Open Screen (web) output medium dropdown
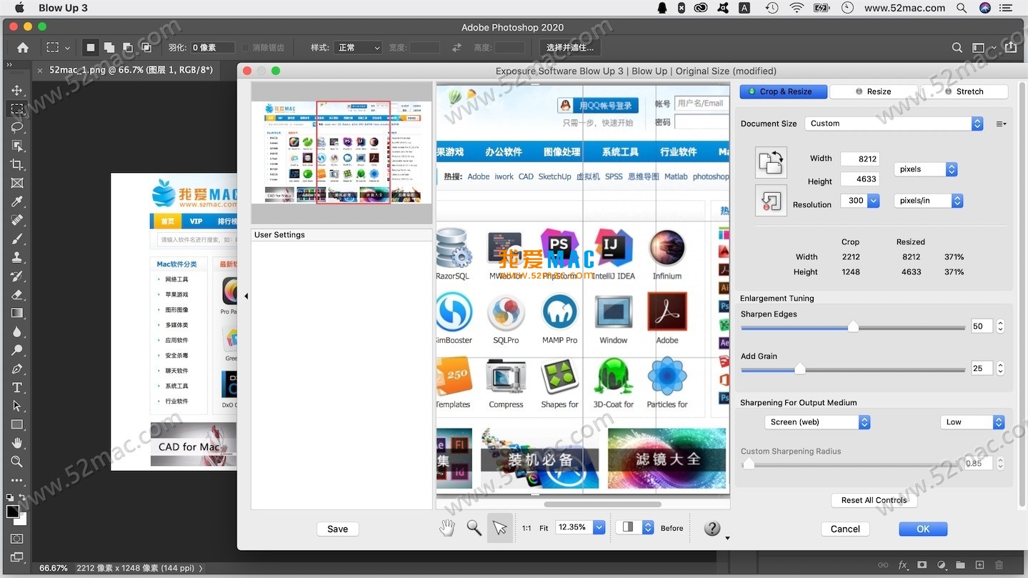 click(817, 422)
